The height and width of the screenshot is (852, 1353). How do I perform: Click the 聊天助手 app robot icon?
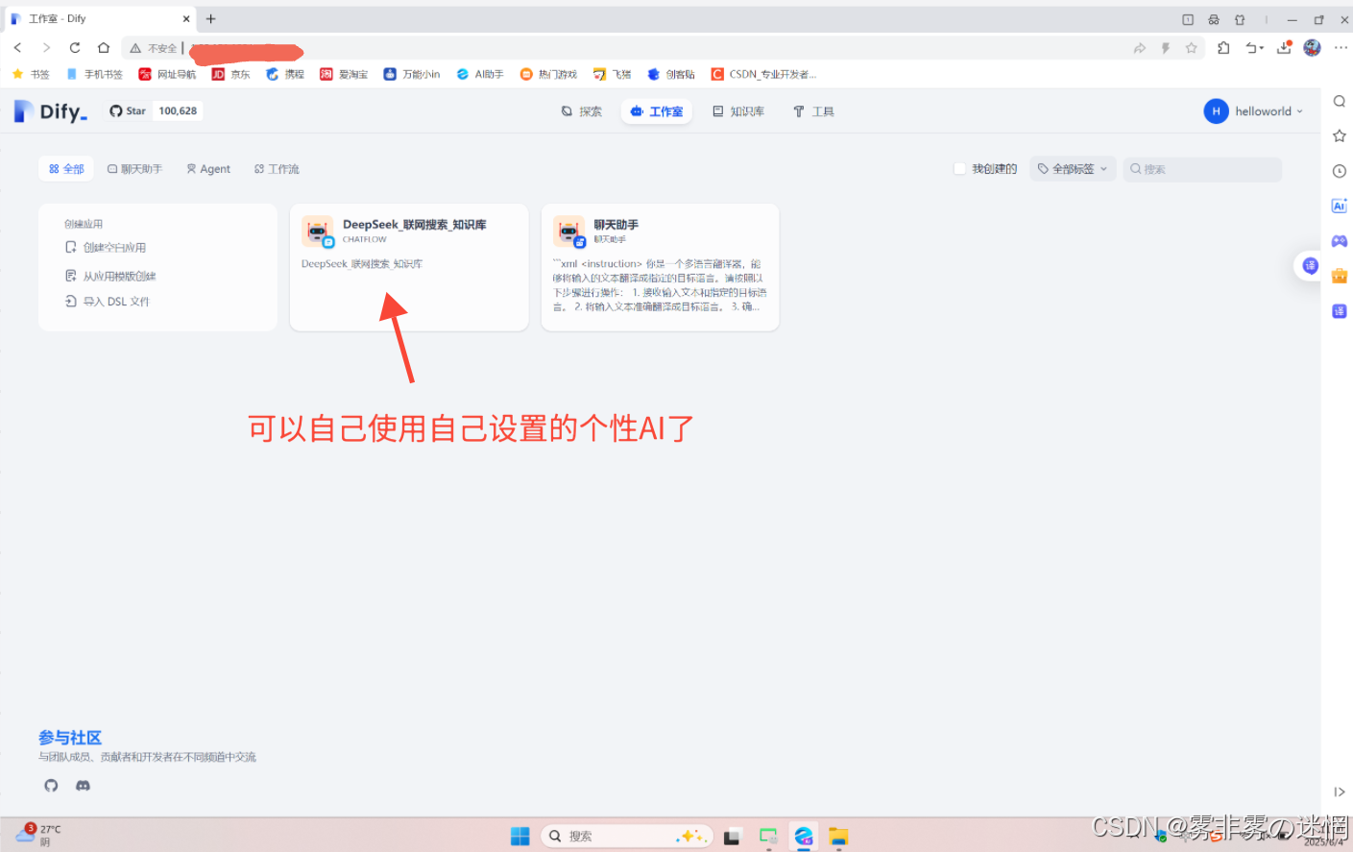[568, 231]
